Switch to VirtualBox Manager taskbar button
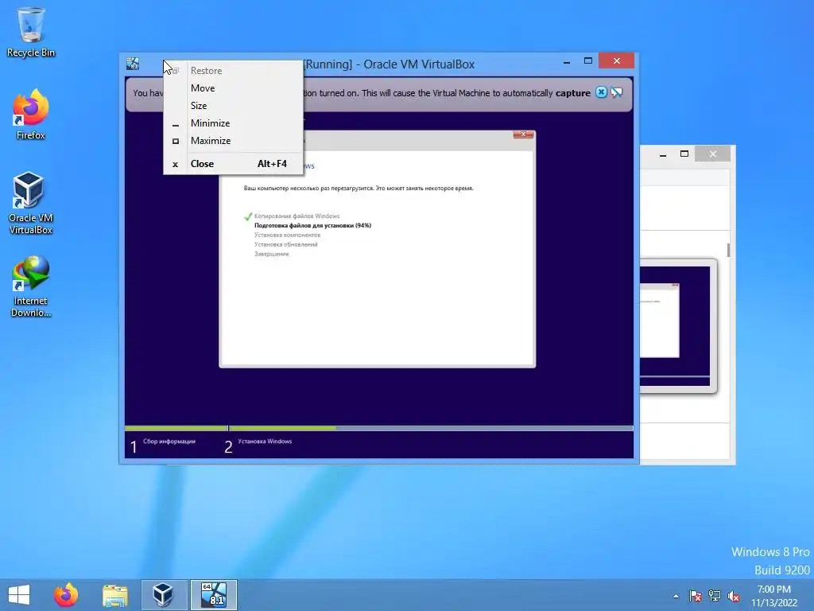814x611 pixels. coord(164,595)
